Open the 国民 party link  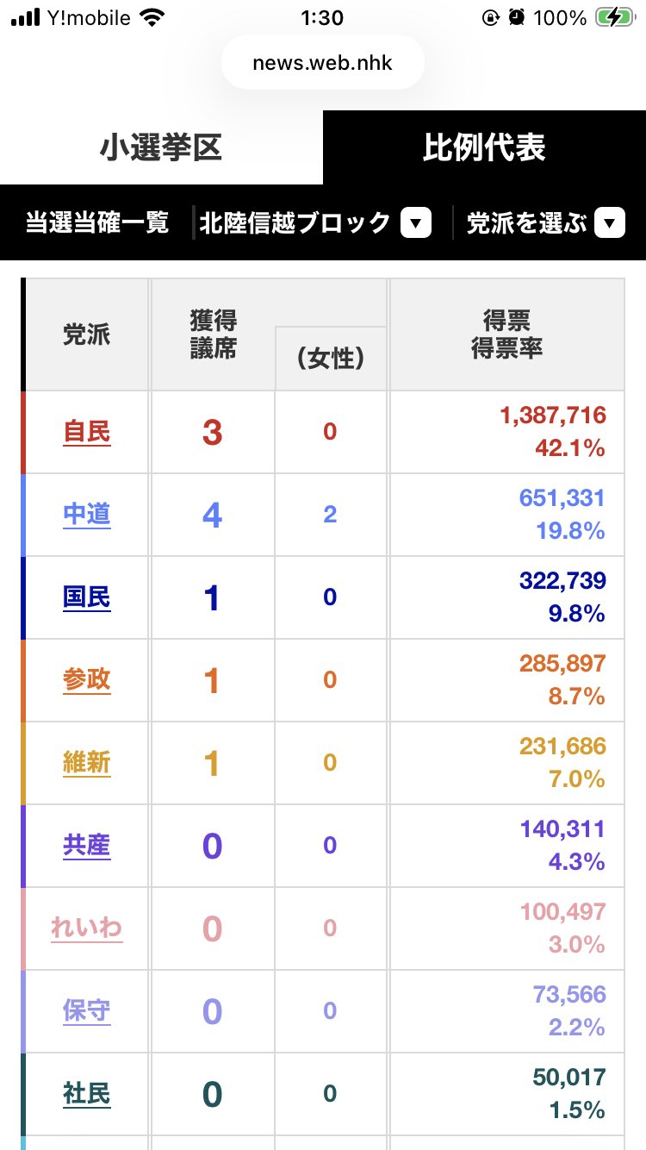(87, 597)
